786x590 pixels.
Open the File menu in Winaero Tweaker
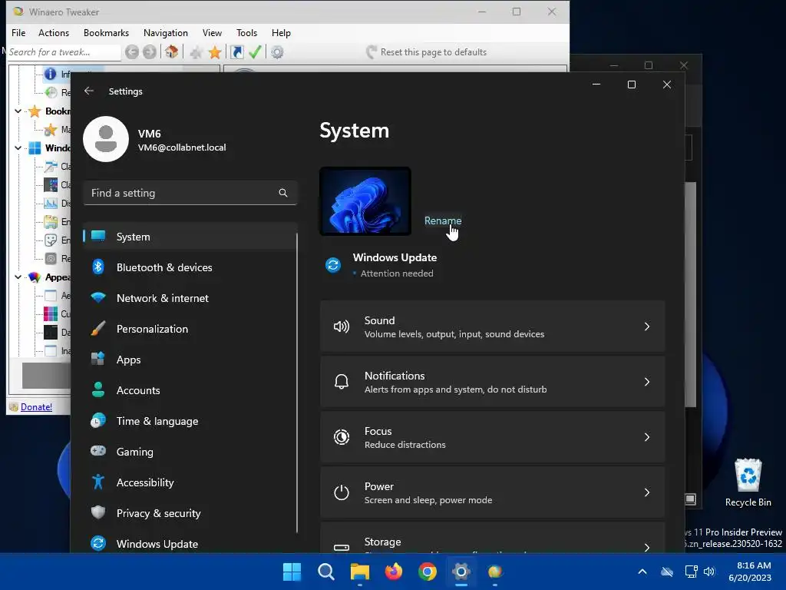(18, 32)
